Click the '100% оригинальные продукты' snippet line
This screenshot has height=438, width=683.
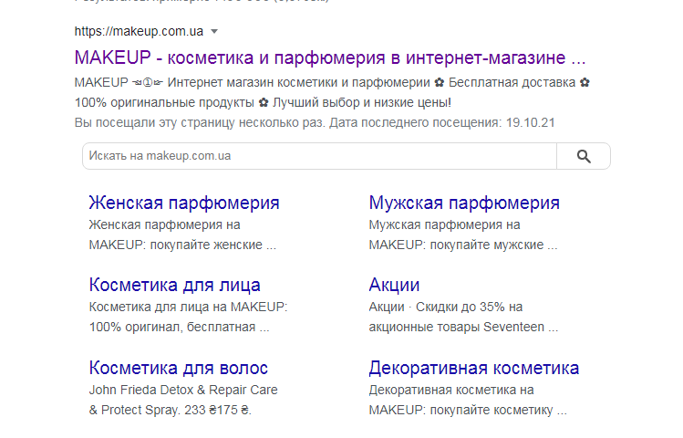[263, 102]
